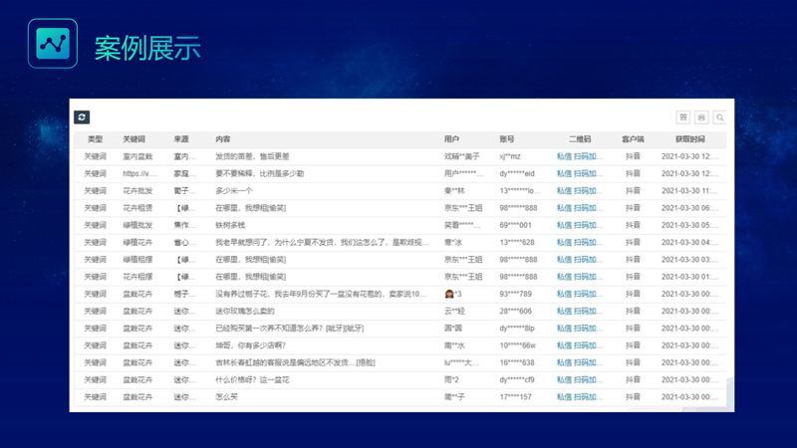Click 私信 link in the first row
This screenshot has width=797, height=448.
[x=564, y=156]
